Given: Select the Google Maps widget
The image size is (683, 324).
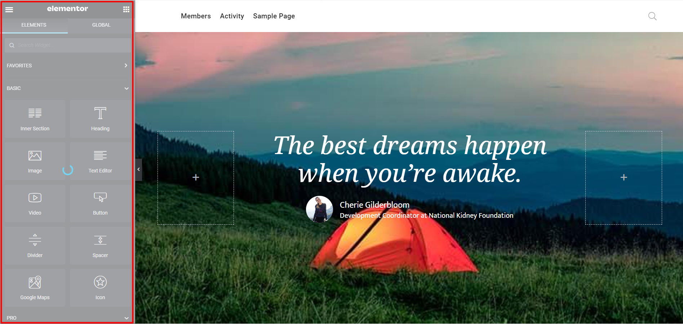Looking at the screenshot, I should coord(35,288).
